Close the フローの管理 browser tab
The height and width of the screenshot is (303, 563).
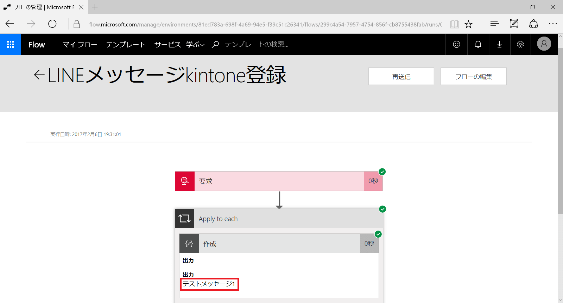click(81, 7)
